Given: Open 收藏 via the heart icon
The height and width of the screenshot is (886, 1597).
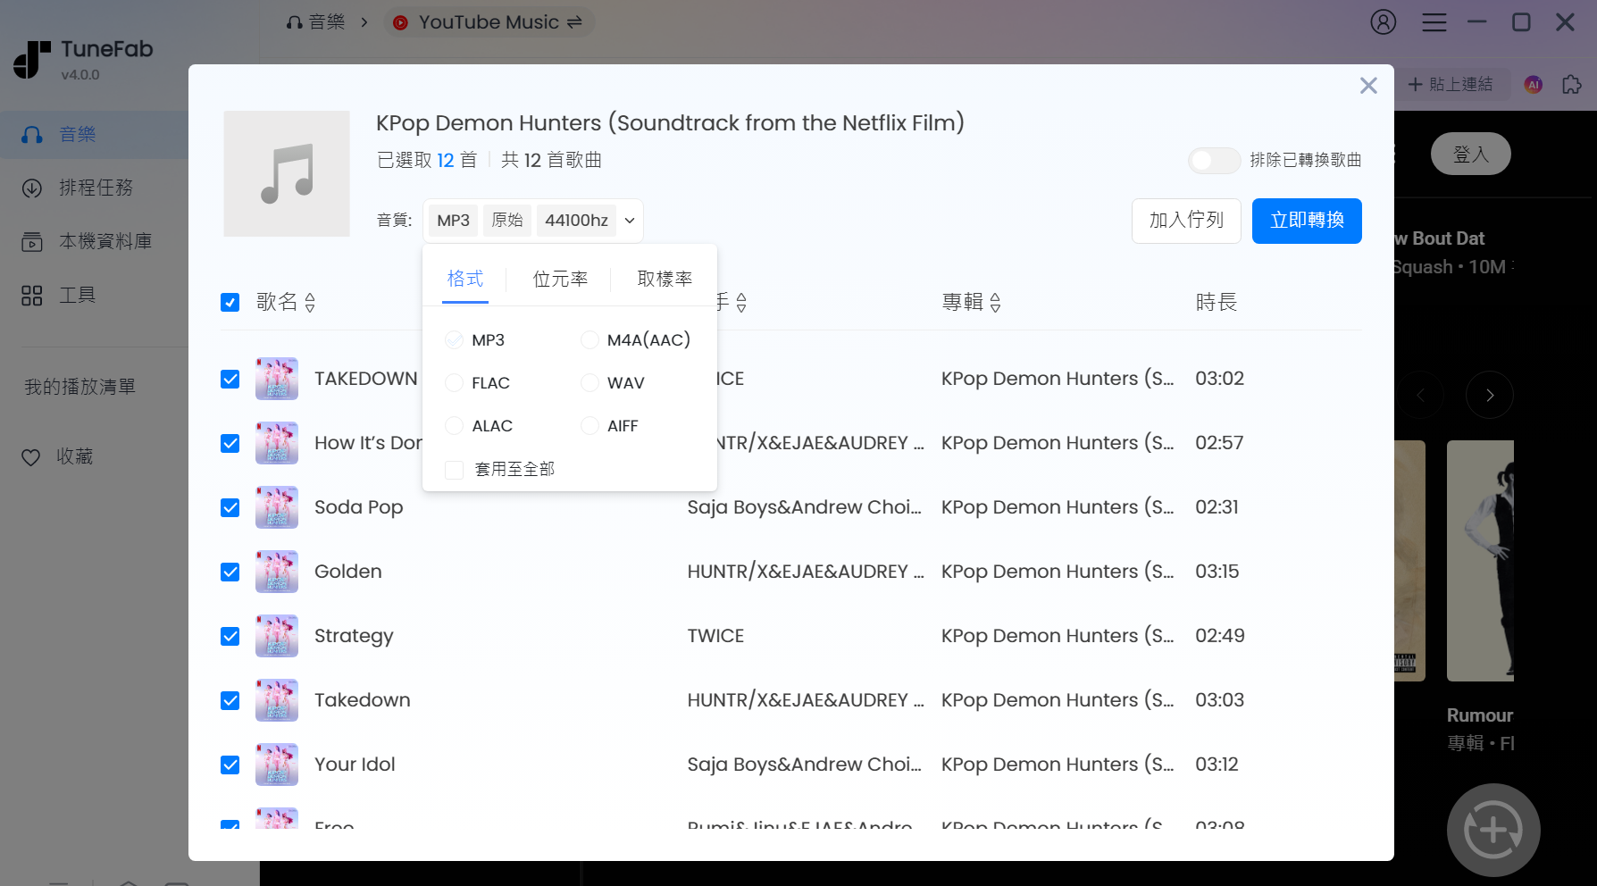Looking at the screenshot, I should [79, 456].
